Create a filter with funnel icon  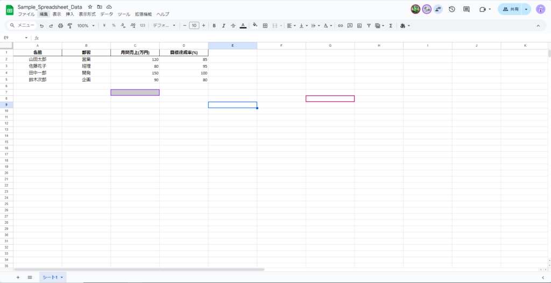click(369, 25)
